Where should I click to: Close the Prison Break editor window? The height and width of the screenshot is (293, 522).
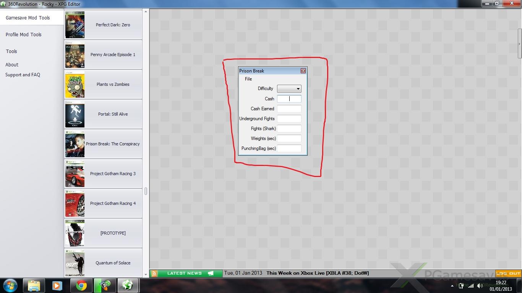pos(303,71)
